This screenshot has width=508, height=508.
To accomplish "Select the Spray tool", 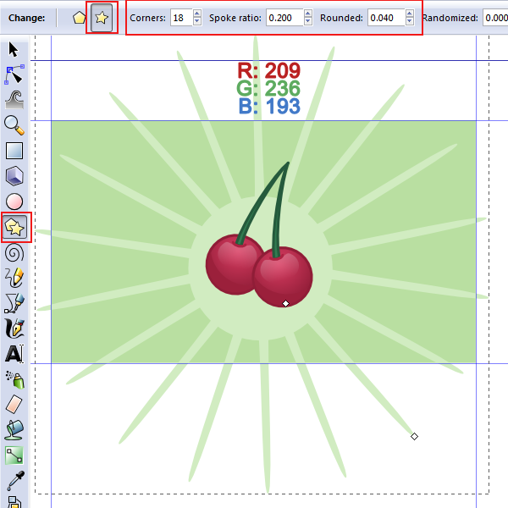I will point(15,379).
